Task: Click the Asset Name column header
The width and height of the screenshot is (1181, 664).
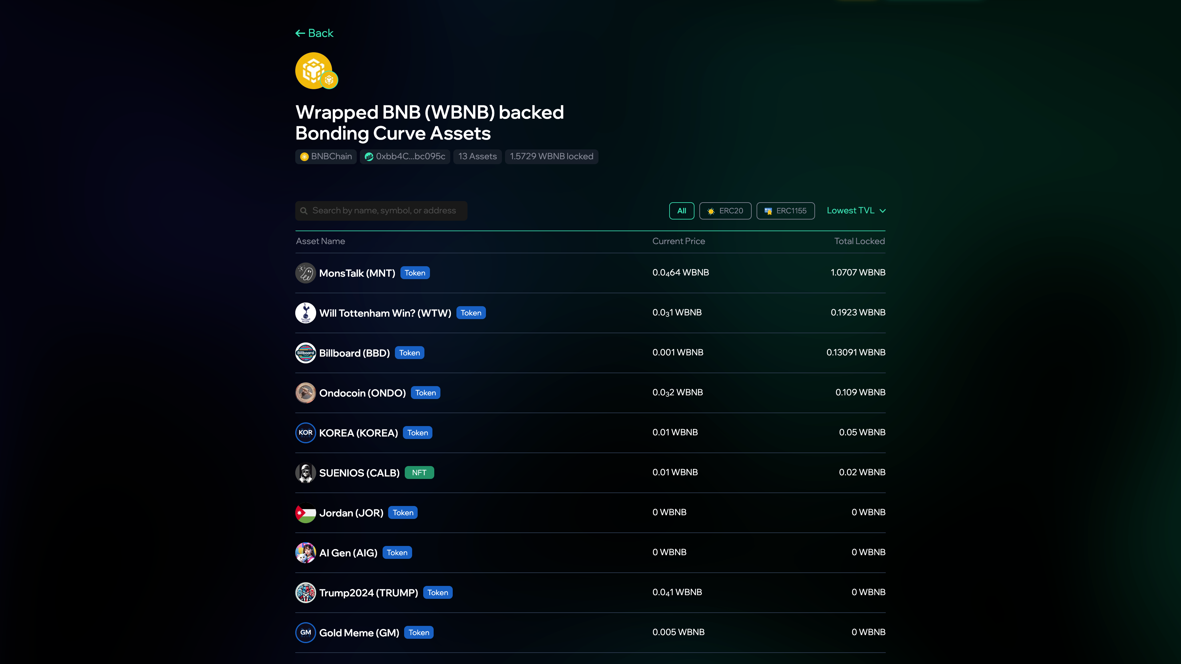Action: point(320,241)
